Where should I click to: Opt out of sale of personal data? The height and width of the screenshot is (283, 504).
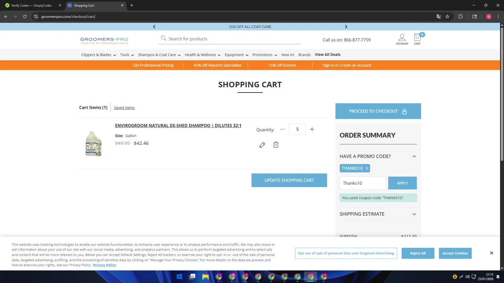click(346, 253)
